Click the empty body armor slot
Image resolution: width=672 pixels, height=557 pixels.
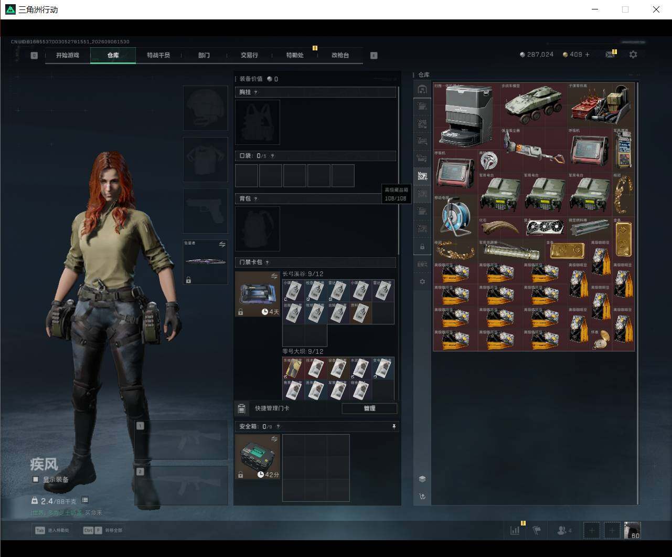pos(206,160)
